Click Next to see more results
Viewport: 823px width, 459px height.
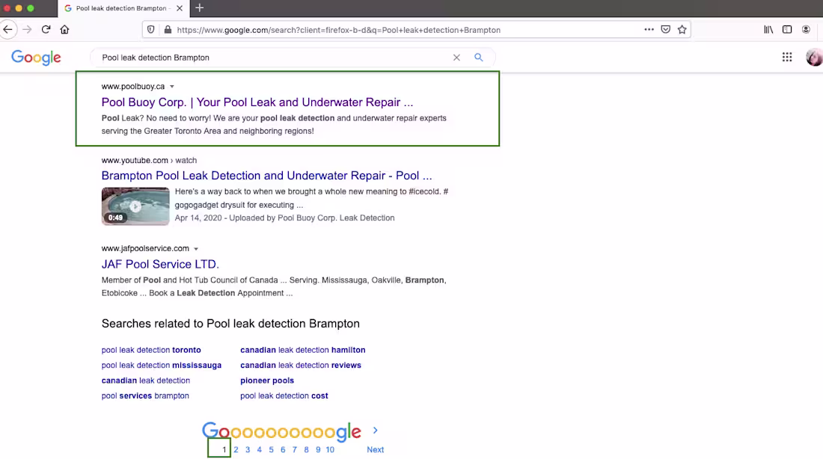375,449
